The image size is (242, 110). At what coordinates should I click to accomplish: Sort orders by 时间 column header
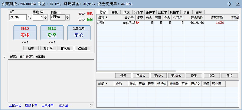coord(106,84)
